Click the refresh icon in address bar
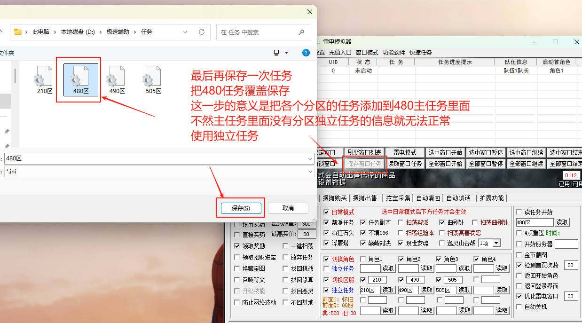582x323 pixels. pos(202,32)
